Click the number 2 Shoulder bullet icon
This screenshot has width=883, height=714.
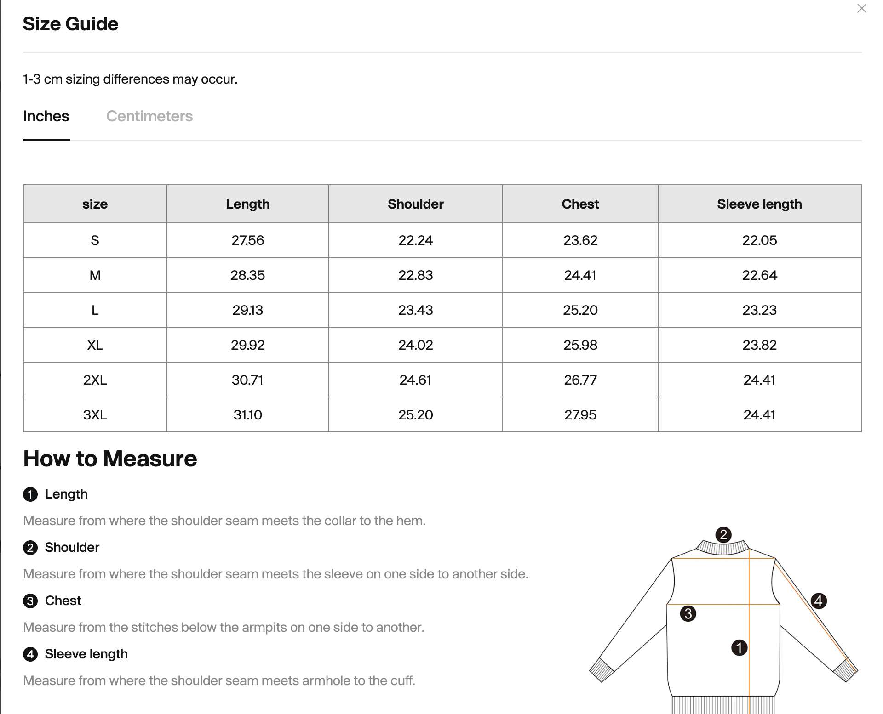click(30, 548)
